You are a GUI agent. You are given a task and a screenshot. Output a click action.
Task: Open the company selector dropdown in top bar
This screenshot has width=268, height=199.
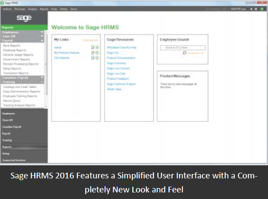point(217,9)
